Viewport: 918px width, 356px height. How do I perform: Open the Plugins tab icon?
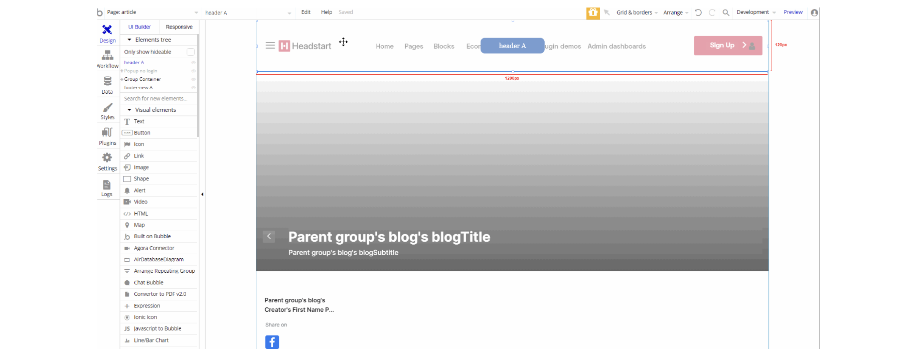(107, 132)
